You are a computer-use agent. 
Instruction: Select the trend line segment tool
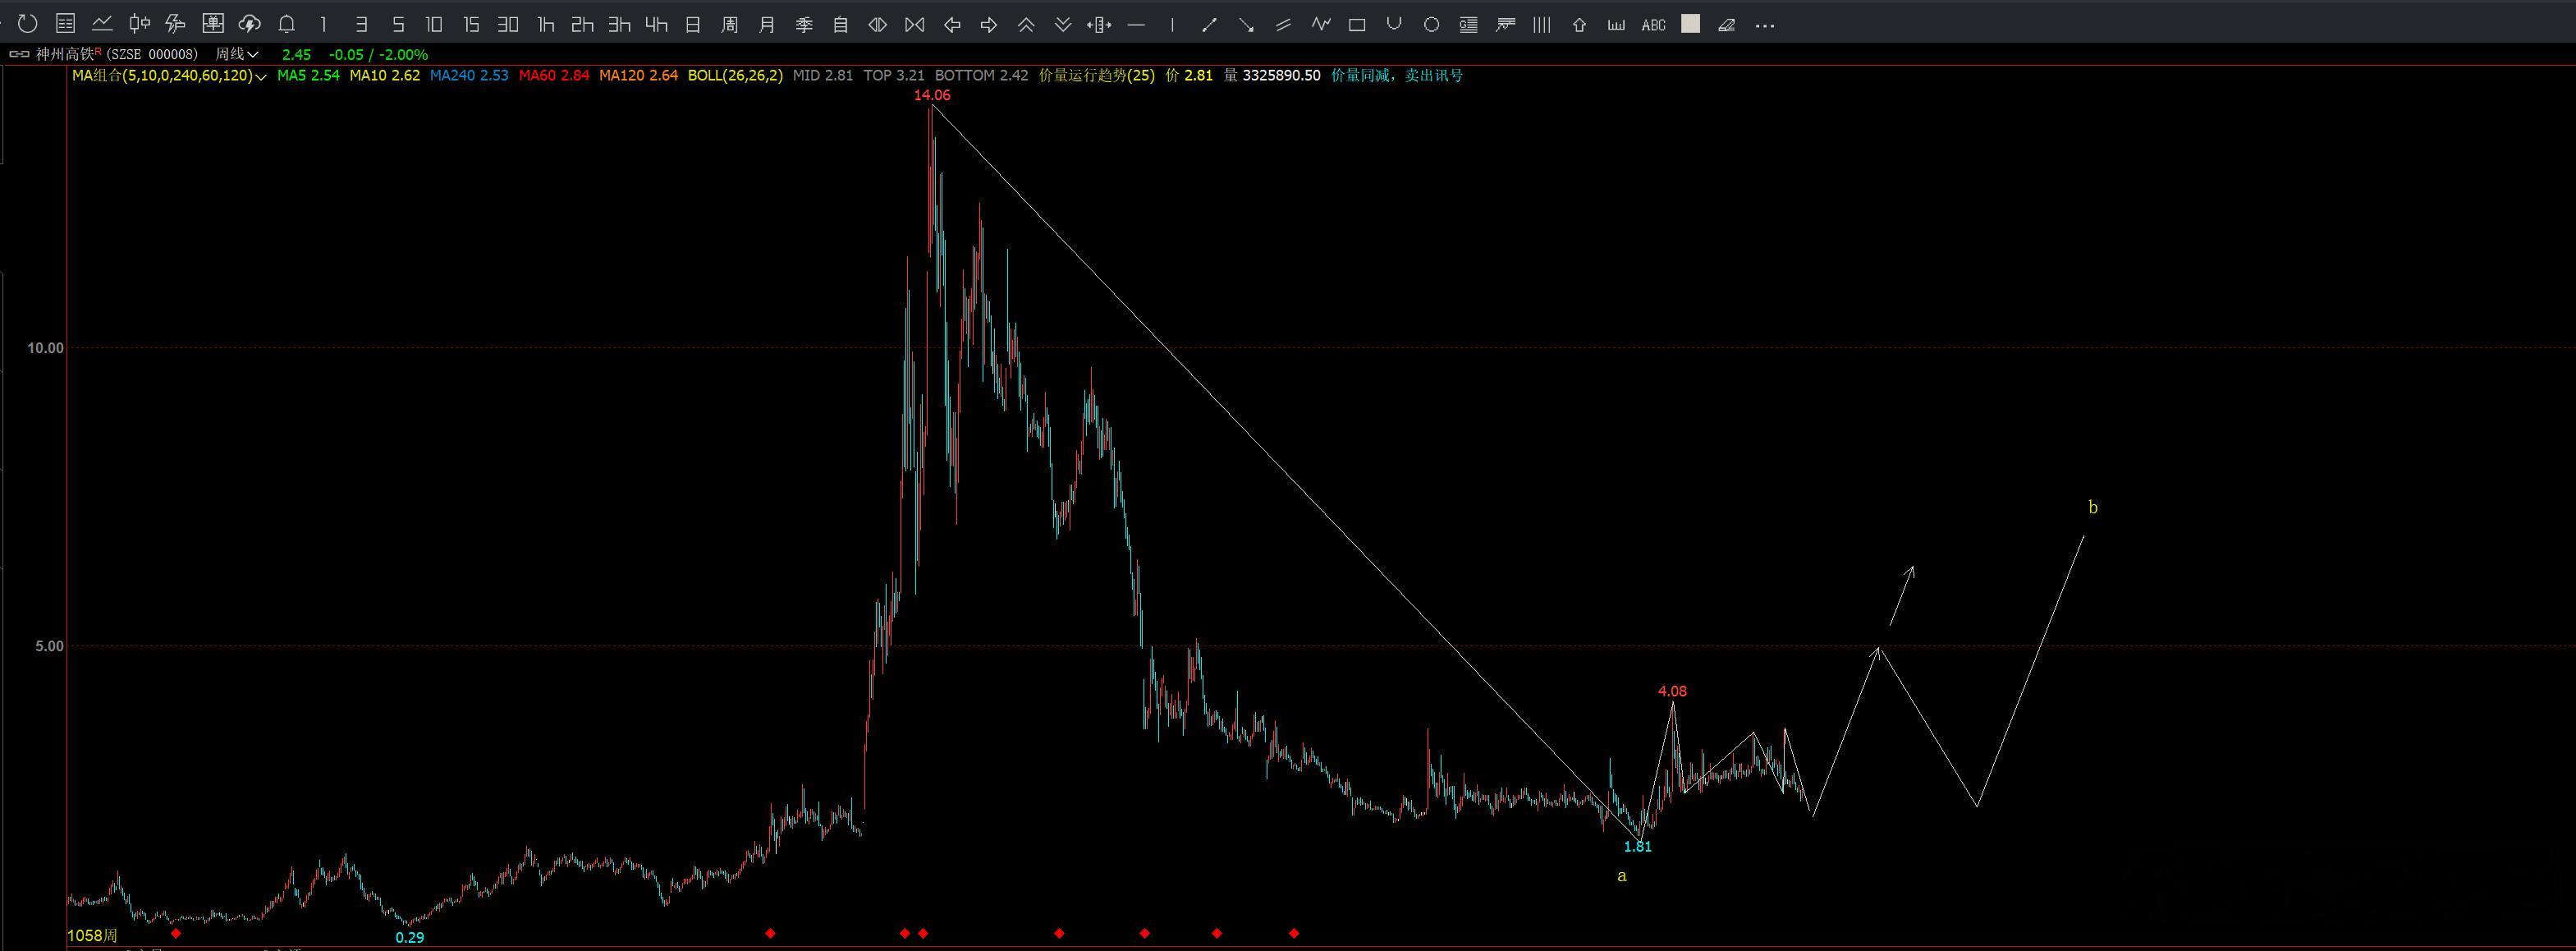1209,25
